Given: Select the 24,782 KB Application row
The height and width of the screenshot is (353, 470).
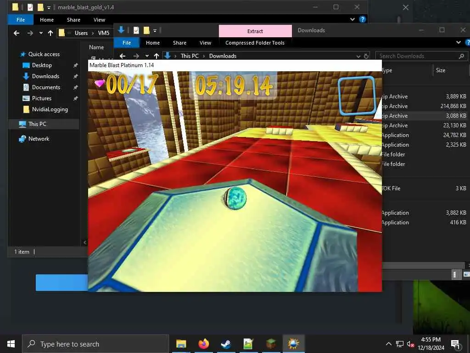Looking at the screenshot, I should 425,135.
